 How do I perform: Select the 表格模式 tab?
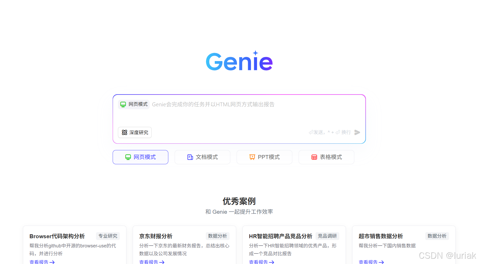(326, 157)
